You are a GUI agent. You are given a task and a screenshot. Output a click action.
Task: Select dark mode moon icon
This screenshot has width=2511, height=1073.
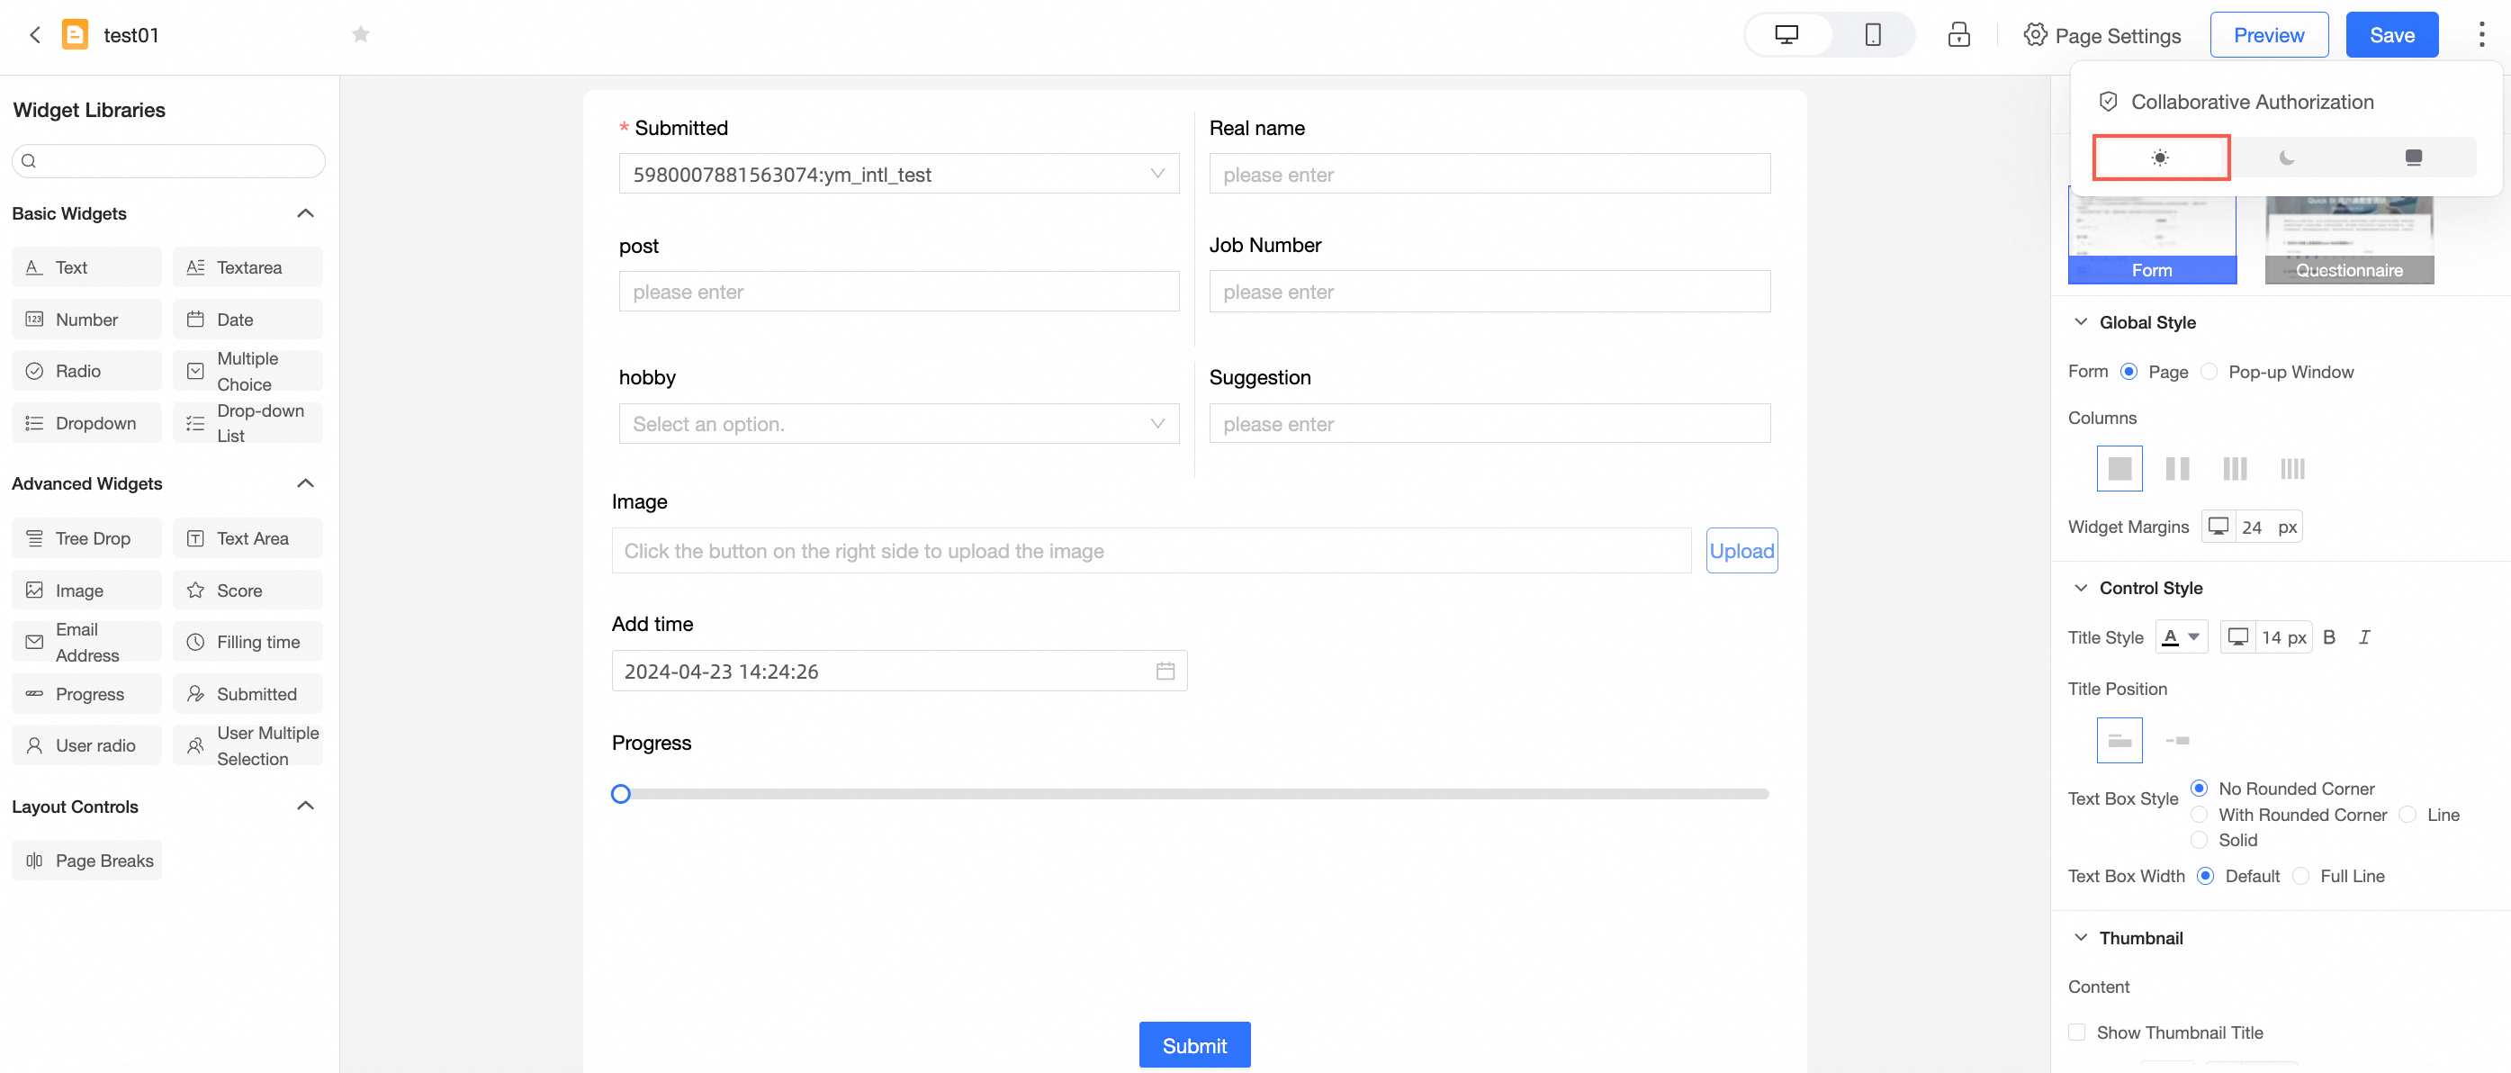pos(2287,158)
